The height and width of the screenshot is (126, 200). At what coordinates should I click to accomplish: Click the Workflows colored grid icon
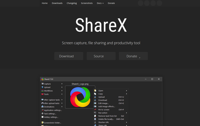tap(42, 91)
